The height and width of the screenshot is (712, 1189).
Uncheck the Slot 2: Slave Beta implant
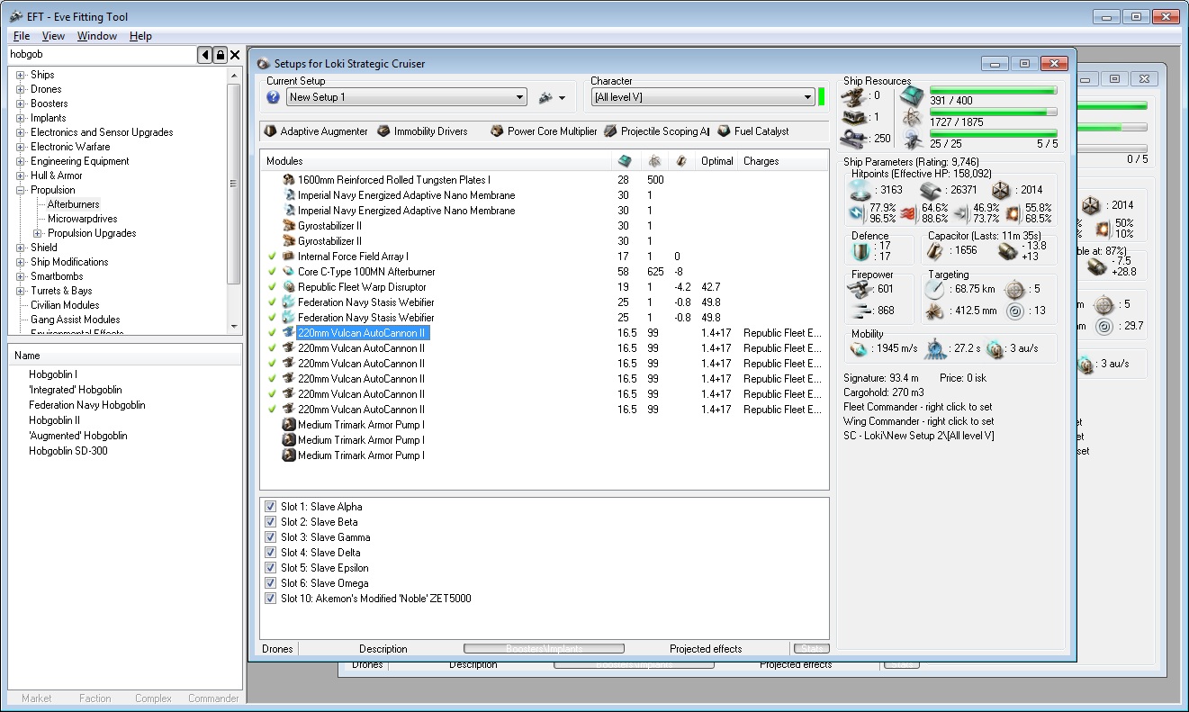coord(271,522)
